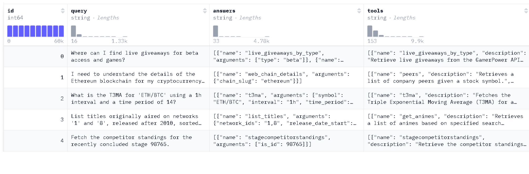The width and height of the screenshot is (529, 174).
Task: Click the answers lengths histogram
Action: [241, 31]
